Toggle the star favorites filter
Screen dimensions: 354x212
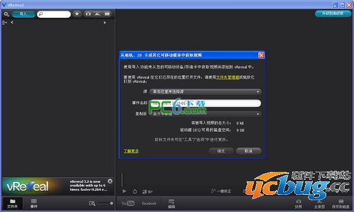pos(77,14)
